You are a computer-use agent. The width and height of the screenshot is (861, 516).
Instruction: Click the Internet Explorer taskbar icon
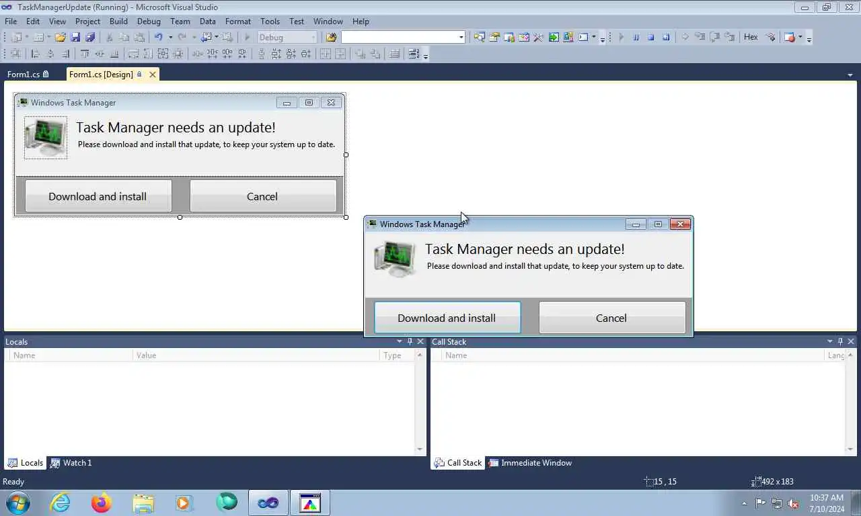pyautogui.click(x=61, y=503)
